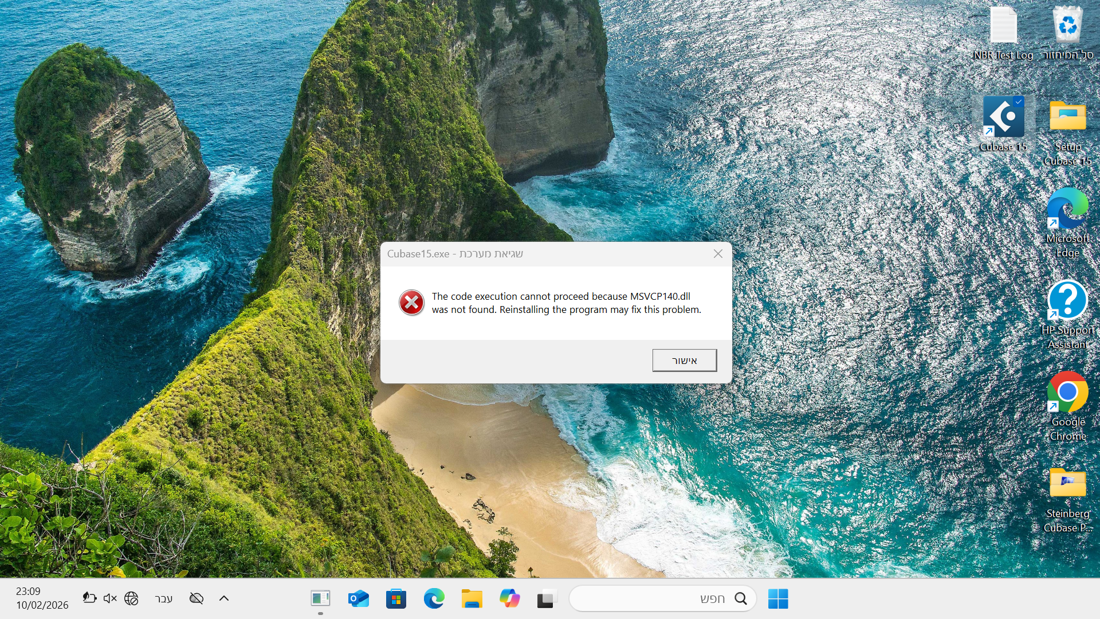Launch Microsoft Store from the taskbar
The image size is (1100, 619).
tap(396, 599)
